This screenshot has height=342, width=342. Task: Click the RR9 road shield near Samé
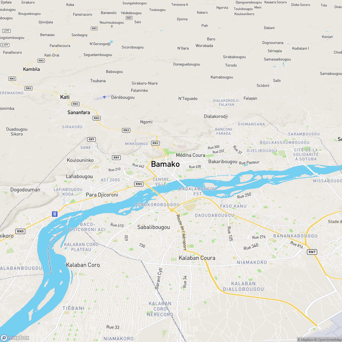(x=91, y=140)
